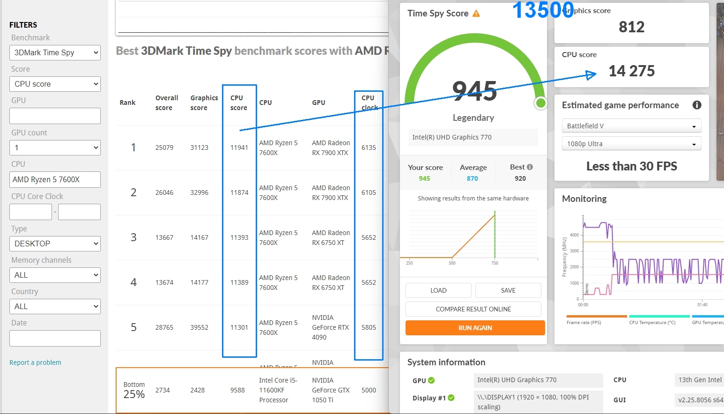Click the Average score value 870
The height and width of the screenshot is (414, 724).
coord(472,178)
